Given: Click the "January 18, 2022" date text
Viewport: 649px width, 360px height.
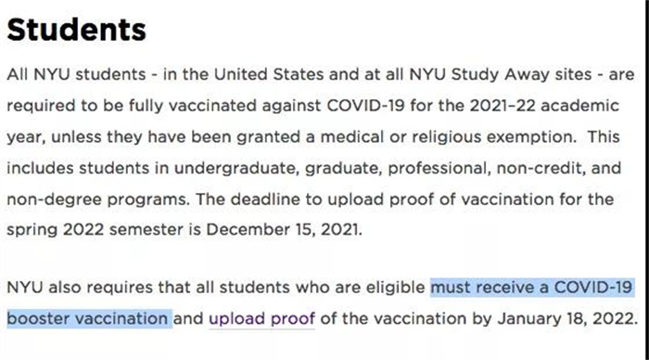Looking at the screenshot, I should (x=565, y=318).
